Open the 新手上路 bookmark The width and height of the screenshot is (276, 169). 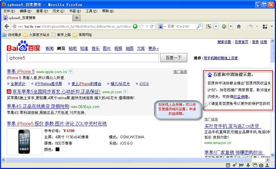pos(61,35)
